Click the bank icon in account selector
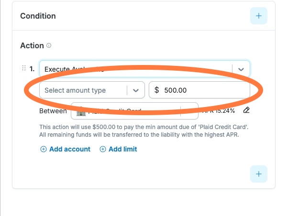Image resolution: width=287 pixels, height=216 pixels. (81, 112)
